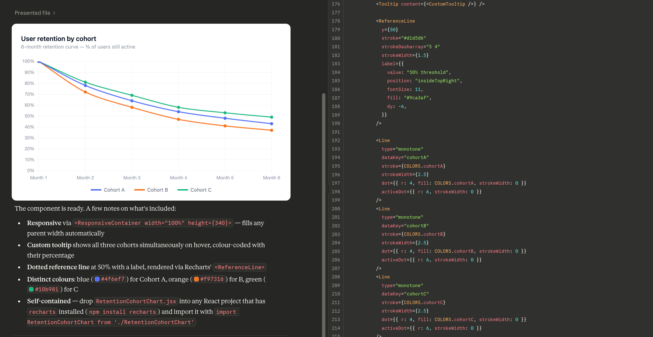Click the Cohort C legend line icon

pos(183,190)
